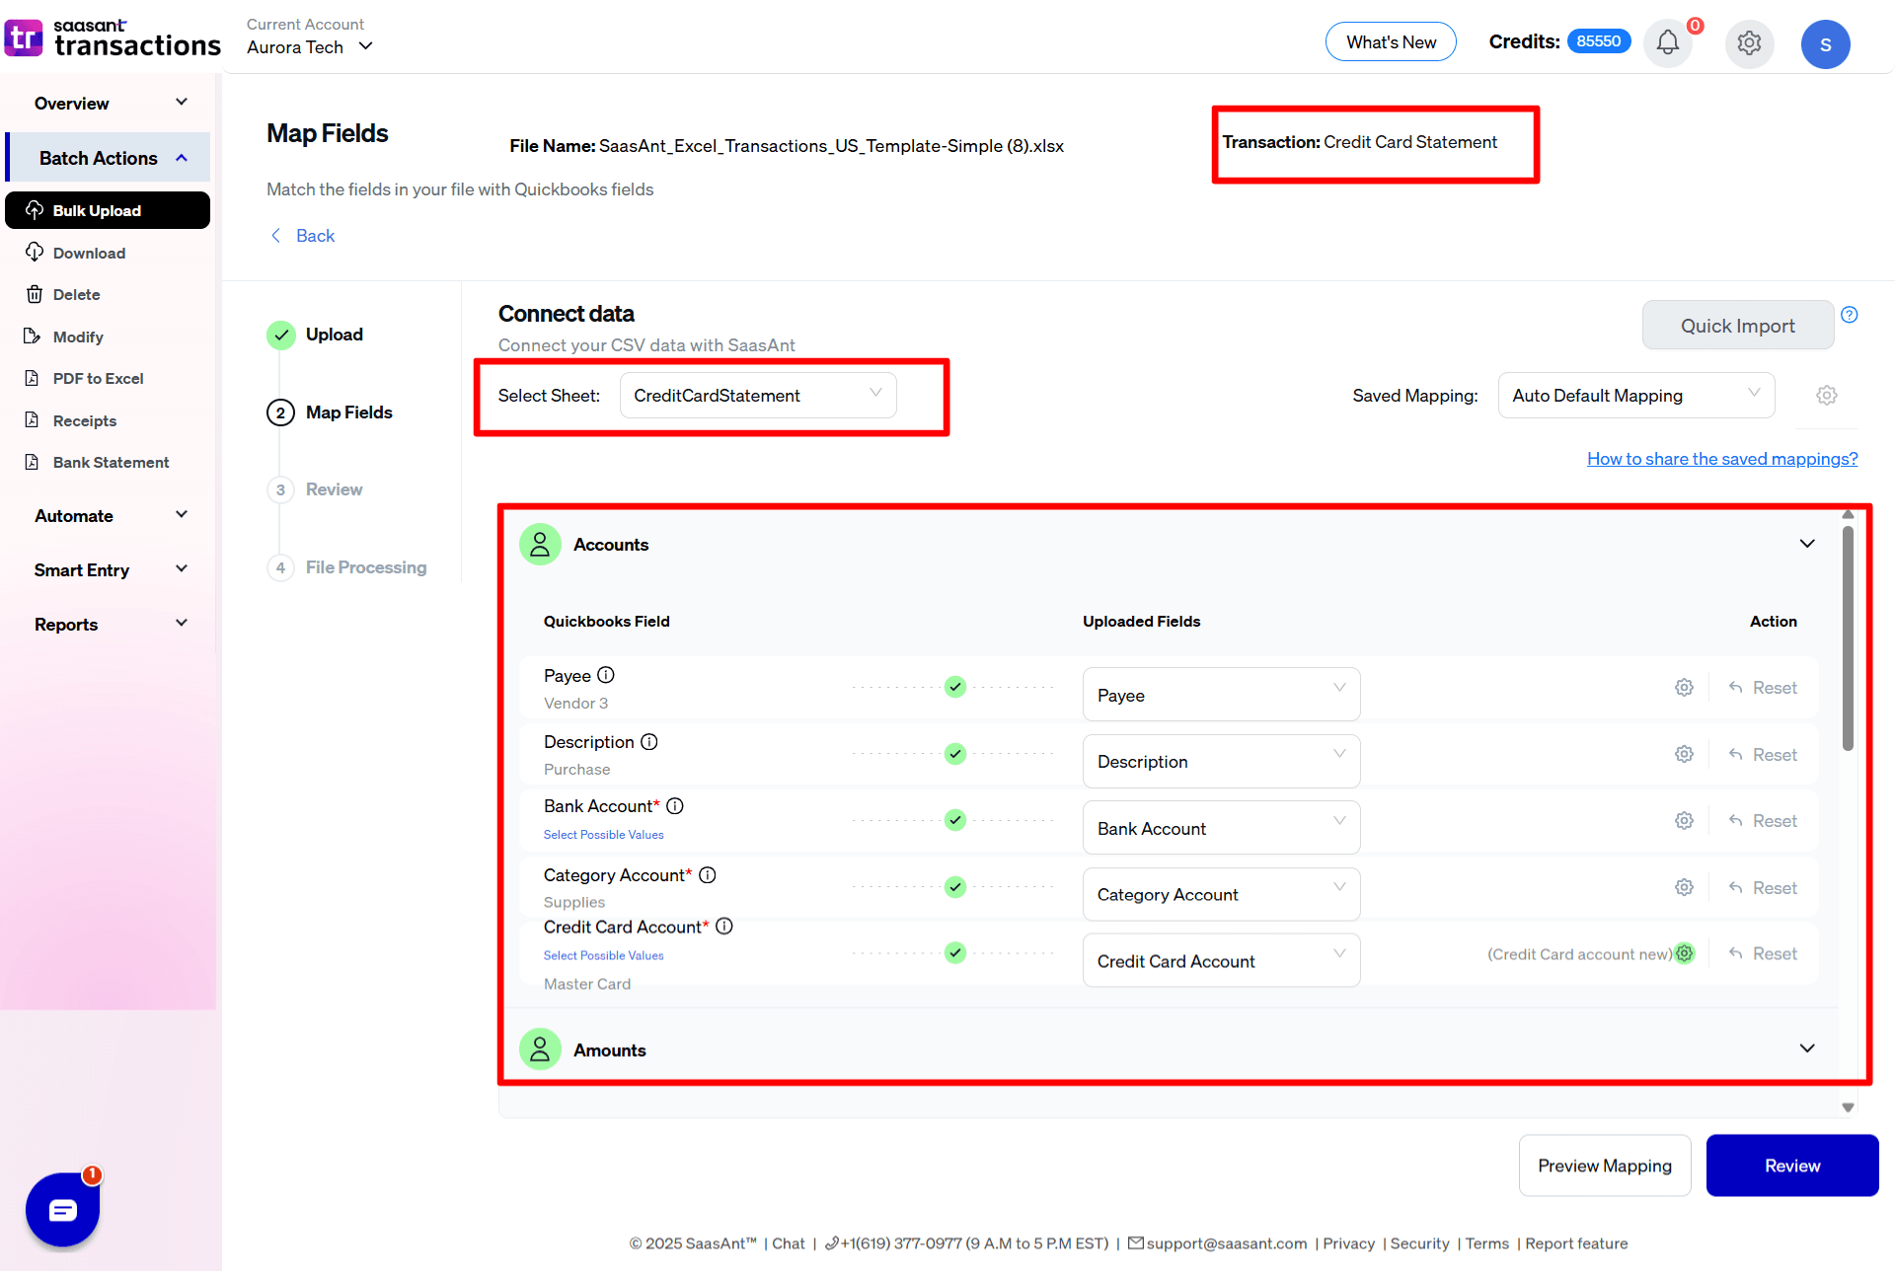The width and height of the screenshot is (1895, 1273).
Task: Reset the Bank Account field mapping
Action: pyautogui.click(x=1763, y=821)
